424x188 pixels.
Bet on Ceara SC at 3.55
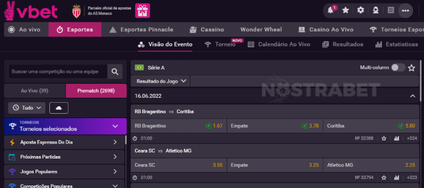point(179,165)
